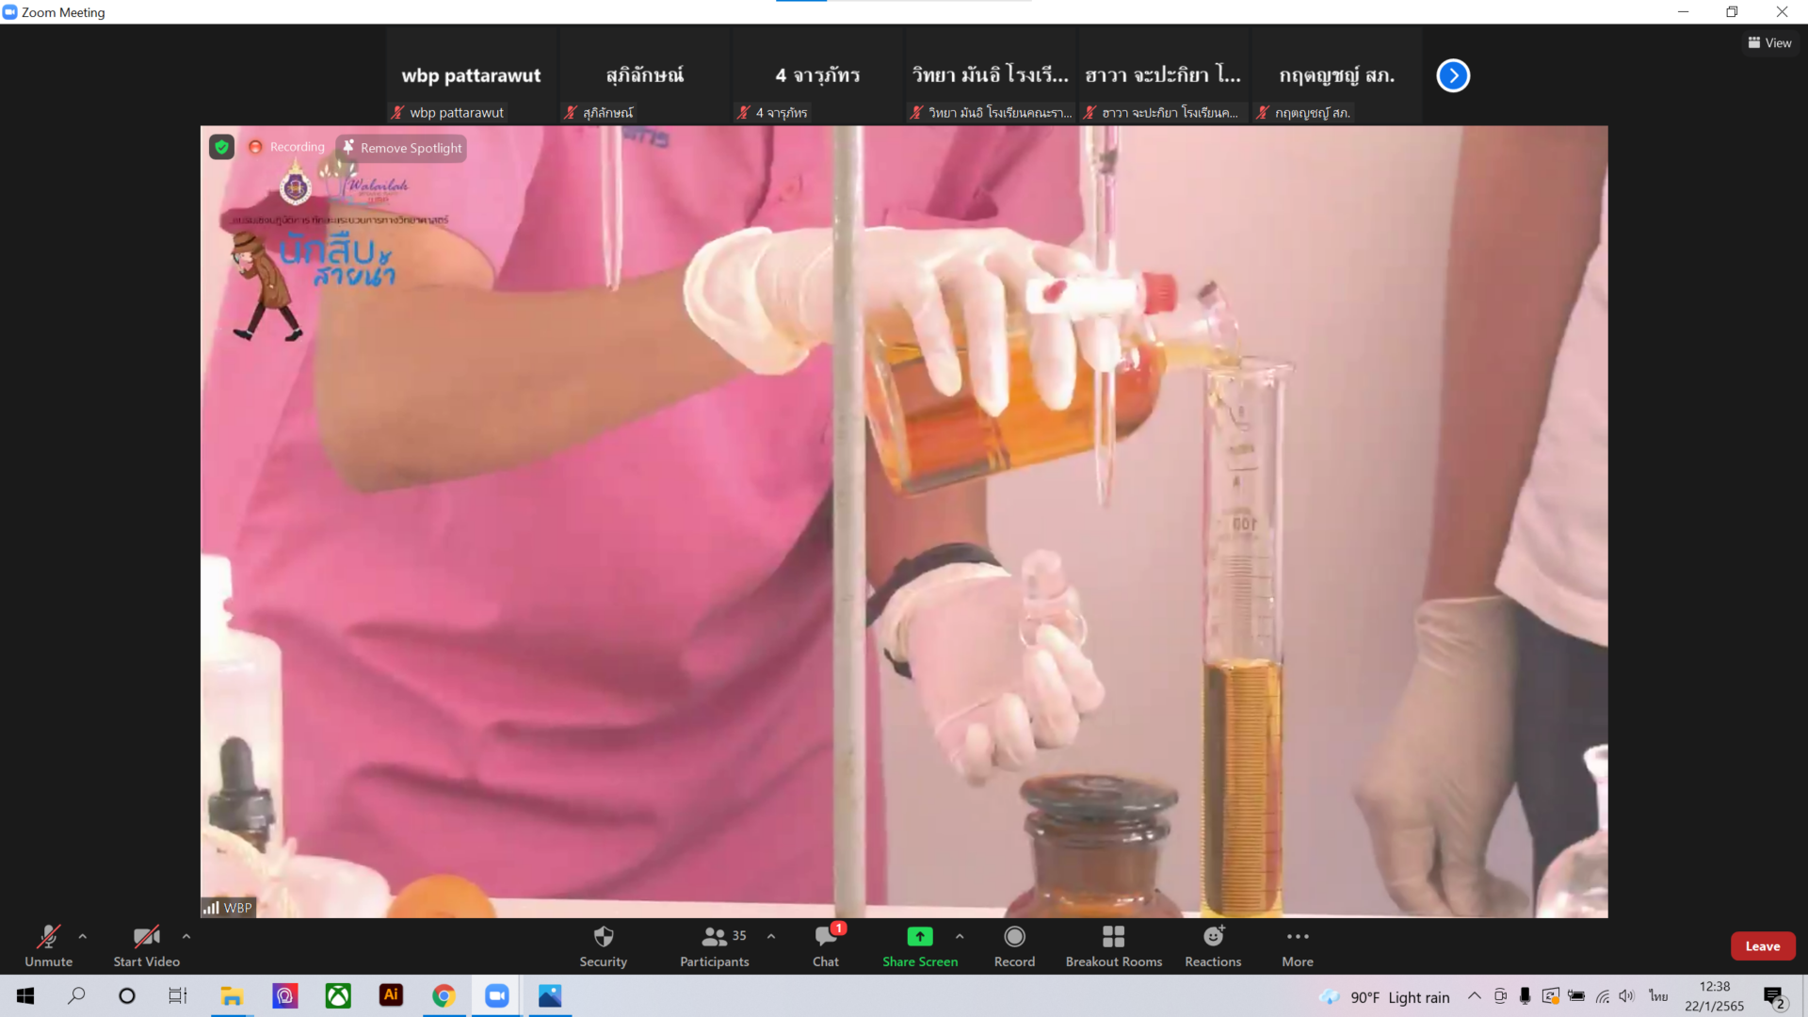
Task: Expand audio options arrow next to Unmute
Action: tap(83, 937)
